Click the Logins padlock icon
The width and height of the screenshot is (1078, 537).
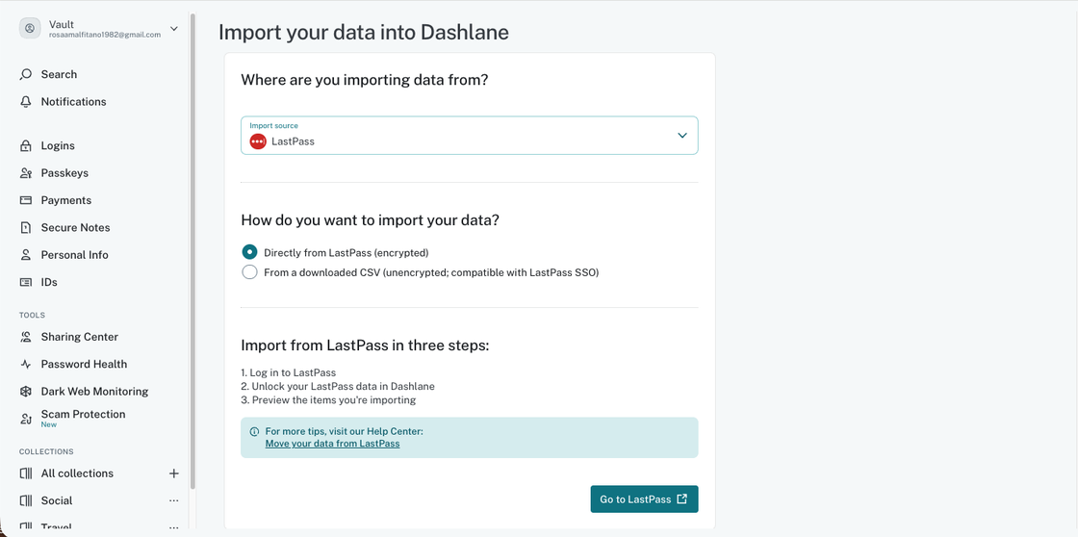point(26,145)
